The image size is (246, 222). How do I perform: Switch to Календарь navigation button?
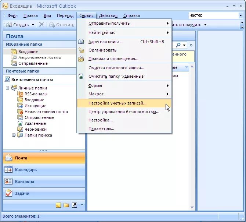point(44,170)
